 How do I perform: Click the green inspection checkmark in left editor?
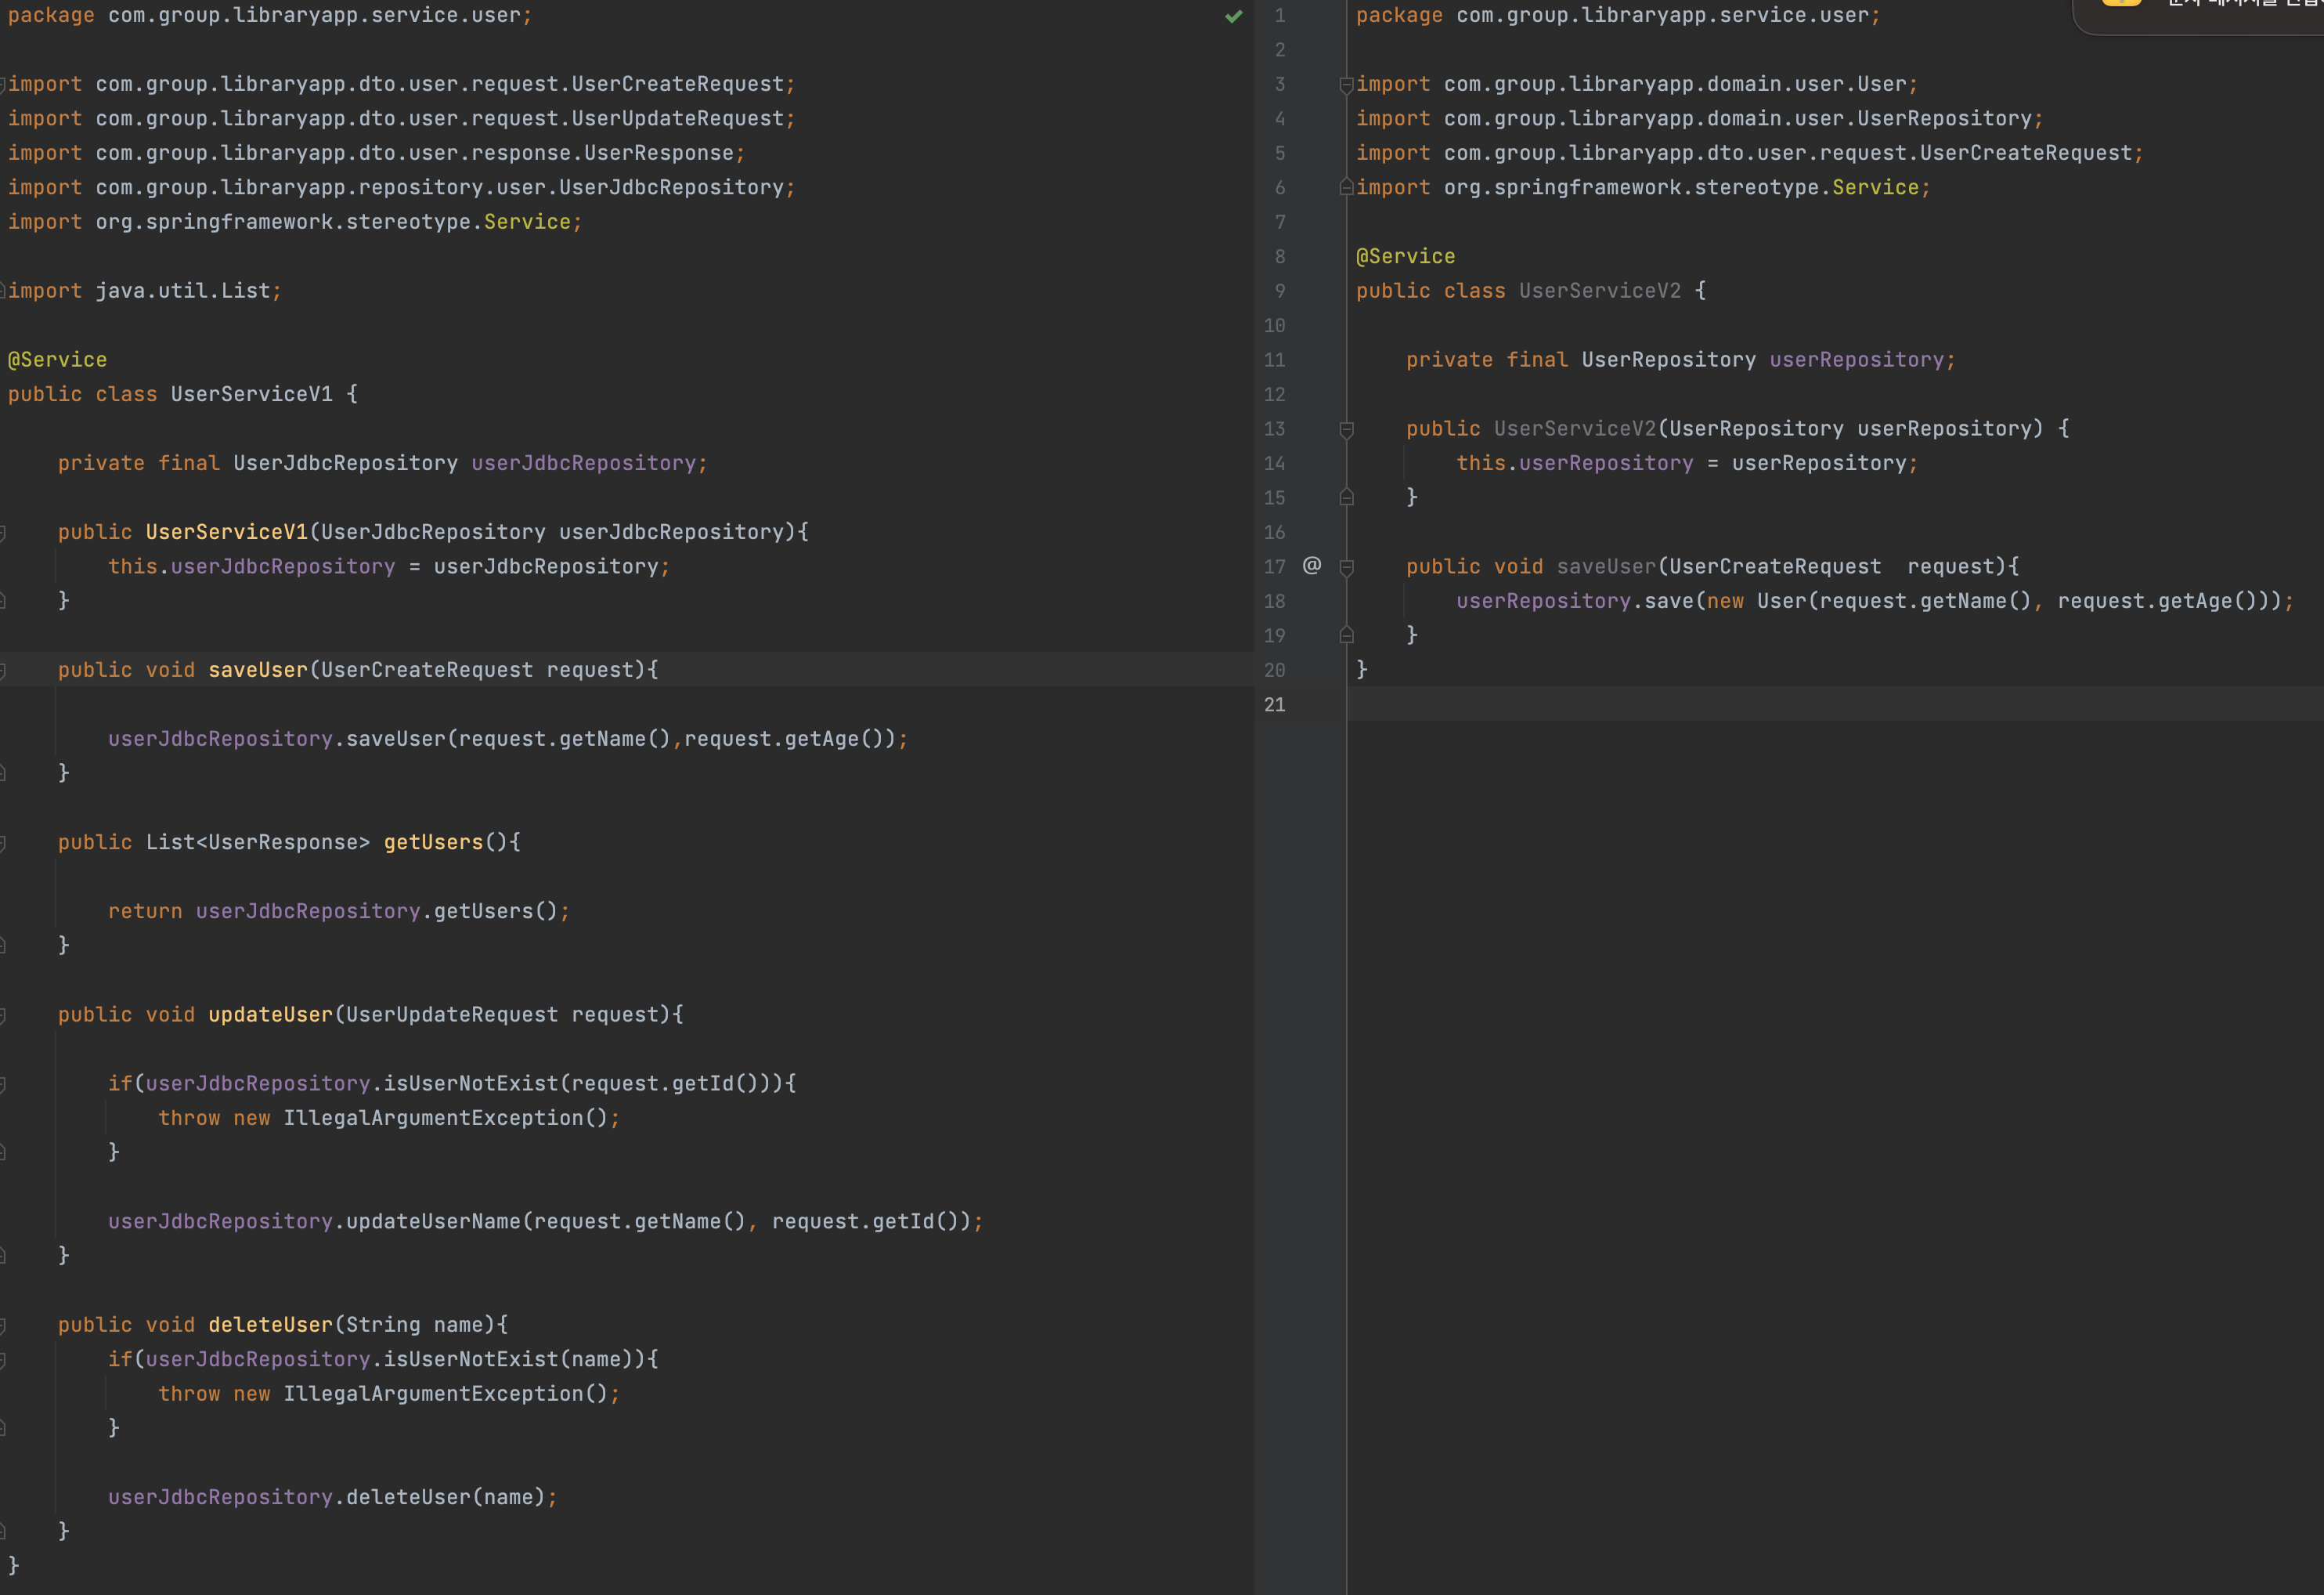pyautogui.click(x=1233, y=16)
